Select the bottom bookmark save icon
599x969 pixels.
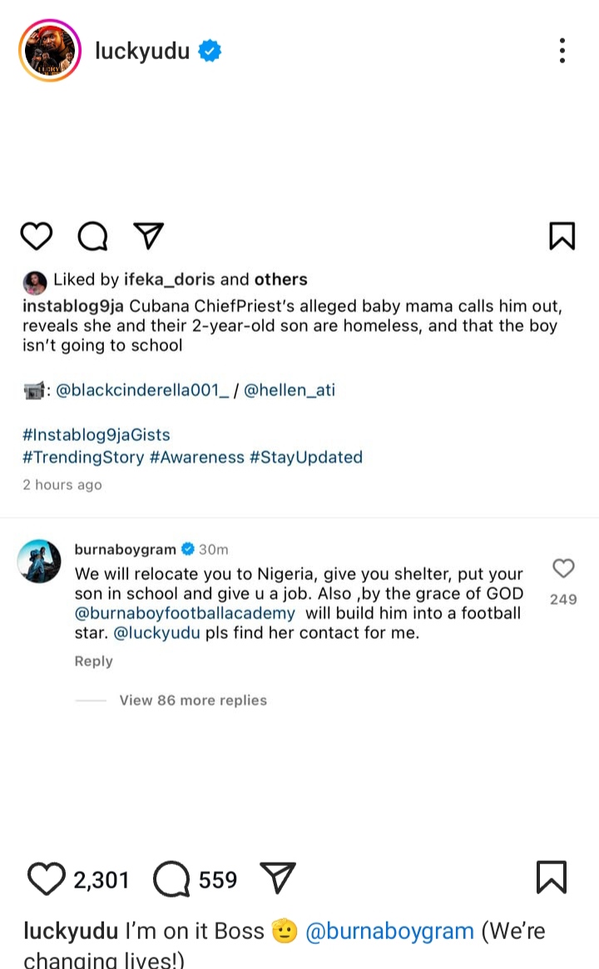click(x=551, y=875)
